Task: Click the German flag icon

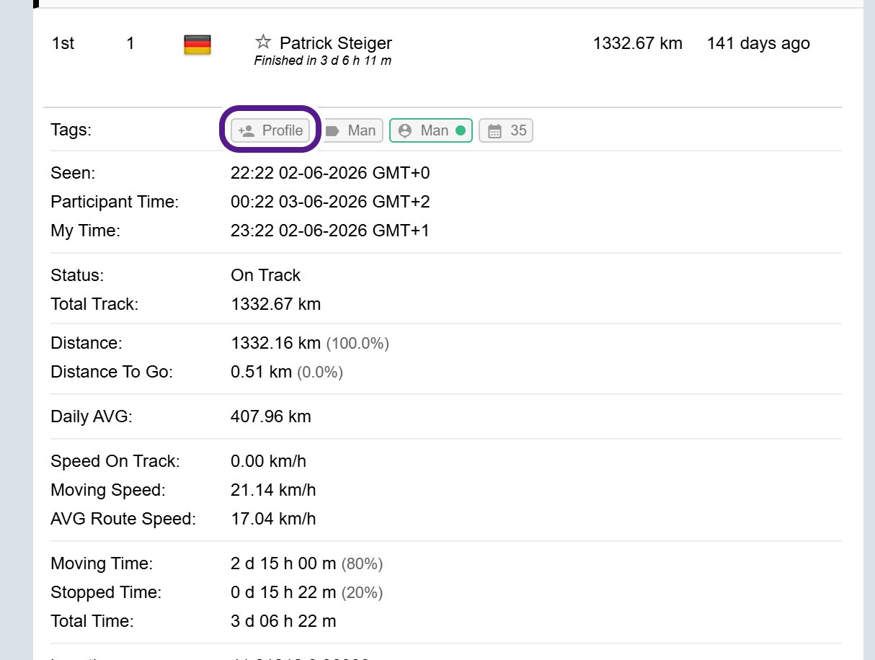Action: 197,45
